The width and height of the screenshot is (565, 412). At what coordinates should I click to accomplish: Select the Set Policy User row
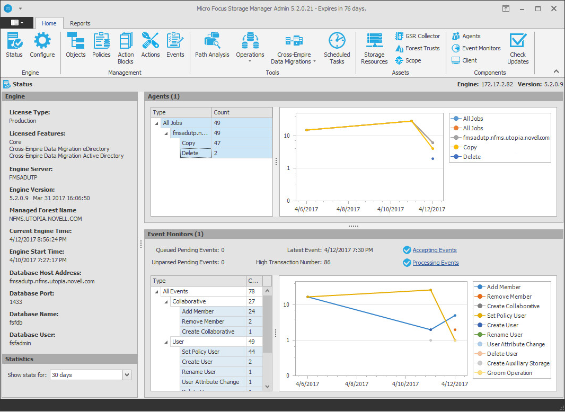pos(221,352)
